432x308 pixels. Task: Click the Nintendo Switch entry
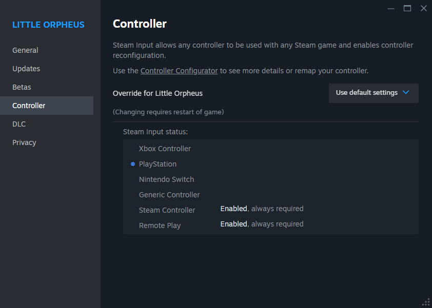(166, 179)
